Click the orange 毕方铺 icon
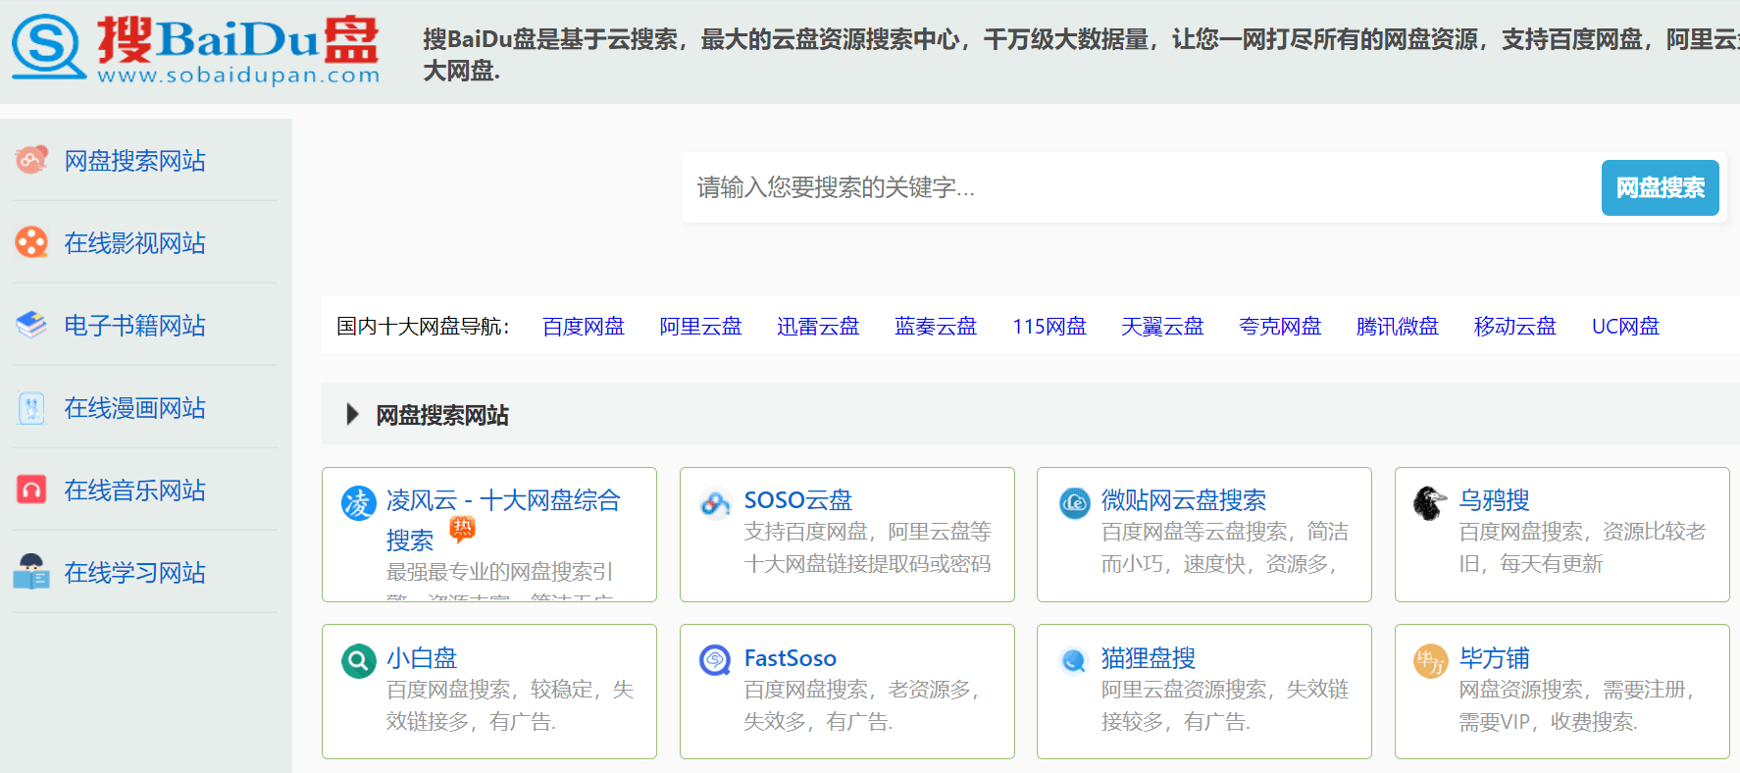This screenshot has height=773, width=1740. point(1430,660)
